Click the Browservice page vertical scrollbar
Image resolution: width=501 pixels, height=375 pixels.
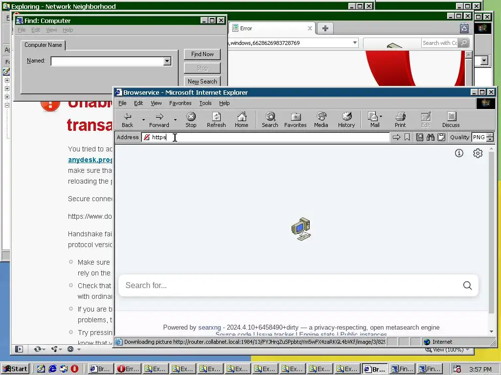(x=491, y=240)
